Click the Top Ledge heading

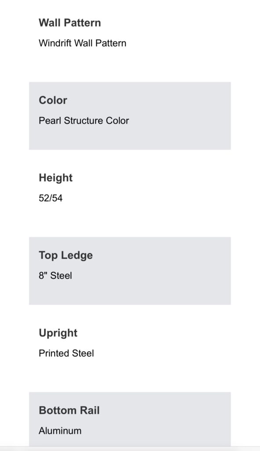tap(66, 255)
